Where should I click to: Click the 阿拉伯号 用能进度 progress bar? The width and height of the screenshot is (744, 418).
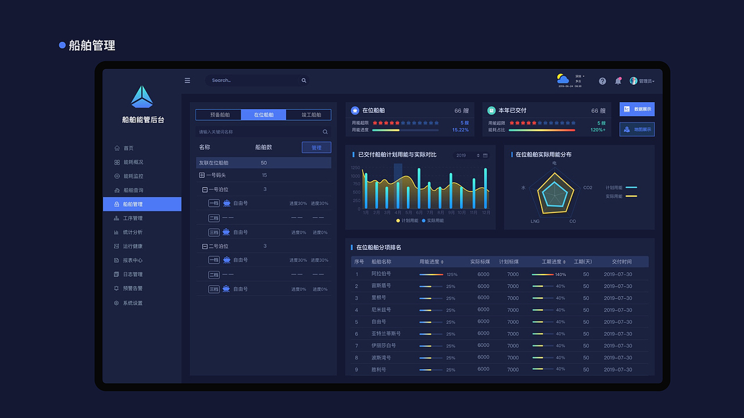pos(431,274)
